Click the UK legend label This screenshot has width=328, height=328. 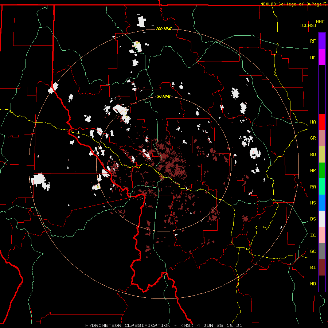pyautogui.click(x=313, y=57)
